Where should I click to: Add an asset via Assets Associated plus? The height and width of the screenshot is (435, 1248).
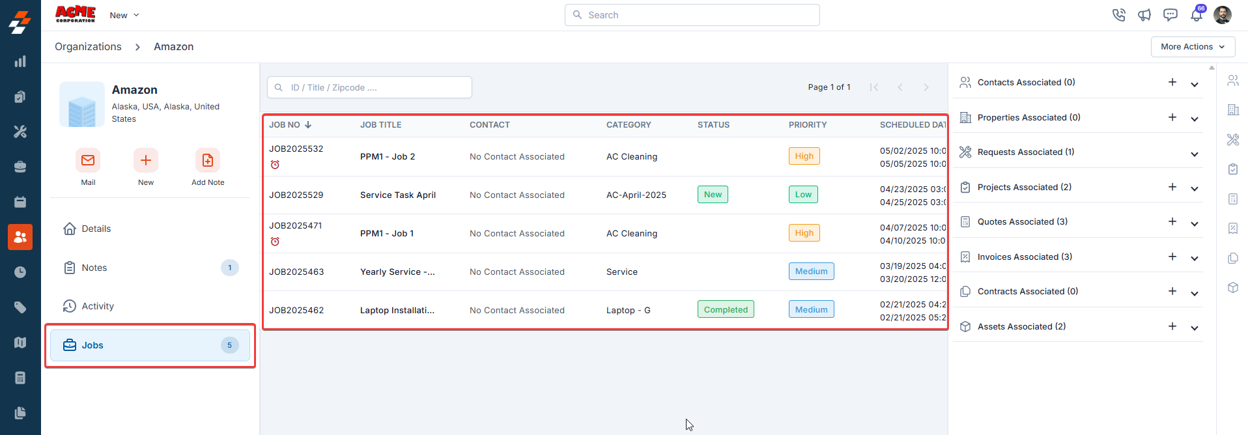pyautogui.click(x=1172, y=326)
